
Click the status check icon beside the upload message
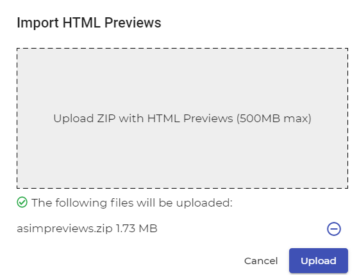click(x=22, y=202)
